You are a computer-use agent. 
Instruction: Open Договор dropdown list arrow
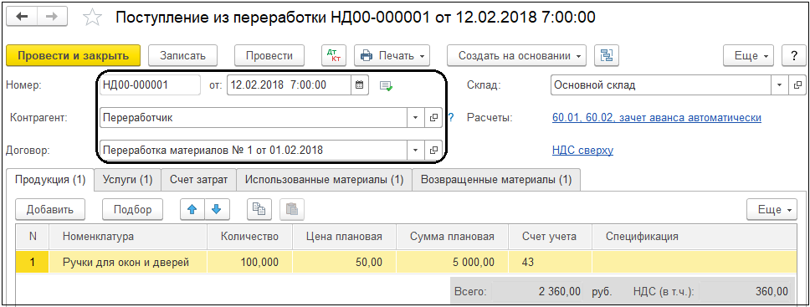(x=415, y=151)
